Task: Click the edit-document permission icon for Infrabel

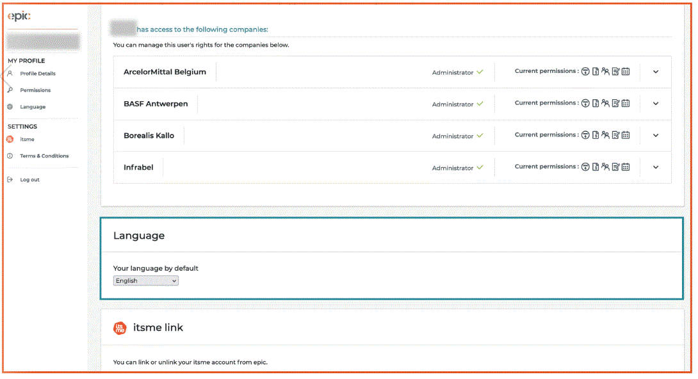Action: point(615,167)
